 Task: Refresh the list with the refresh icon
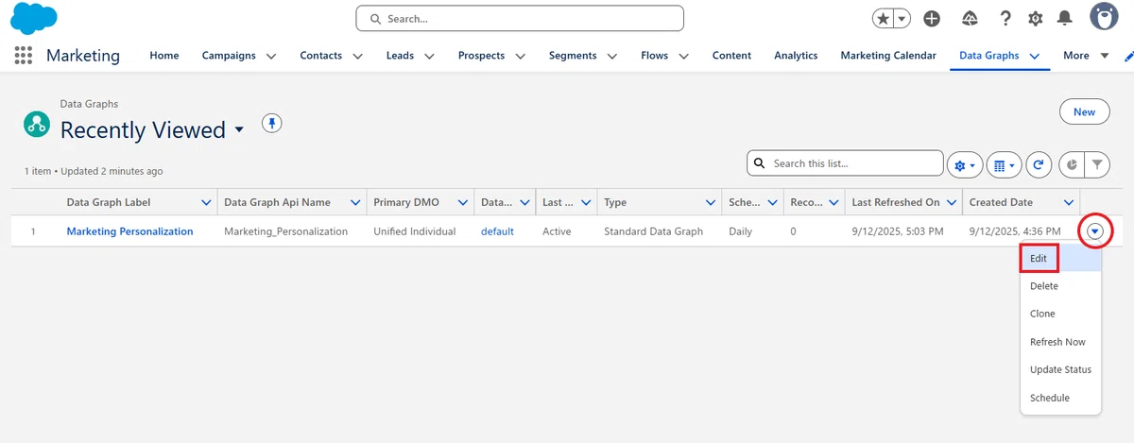1039,164
